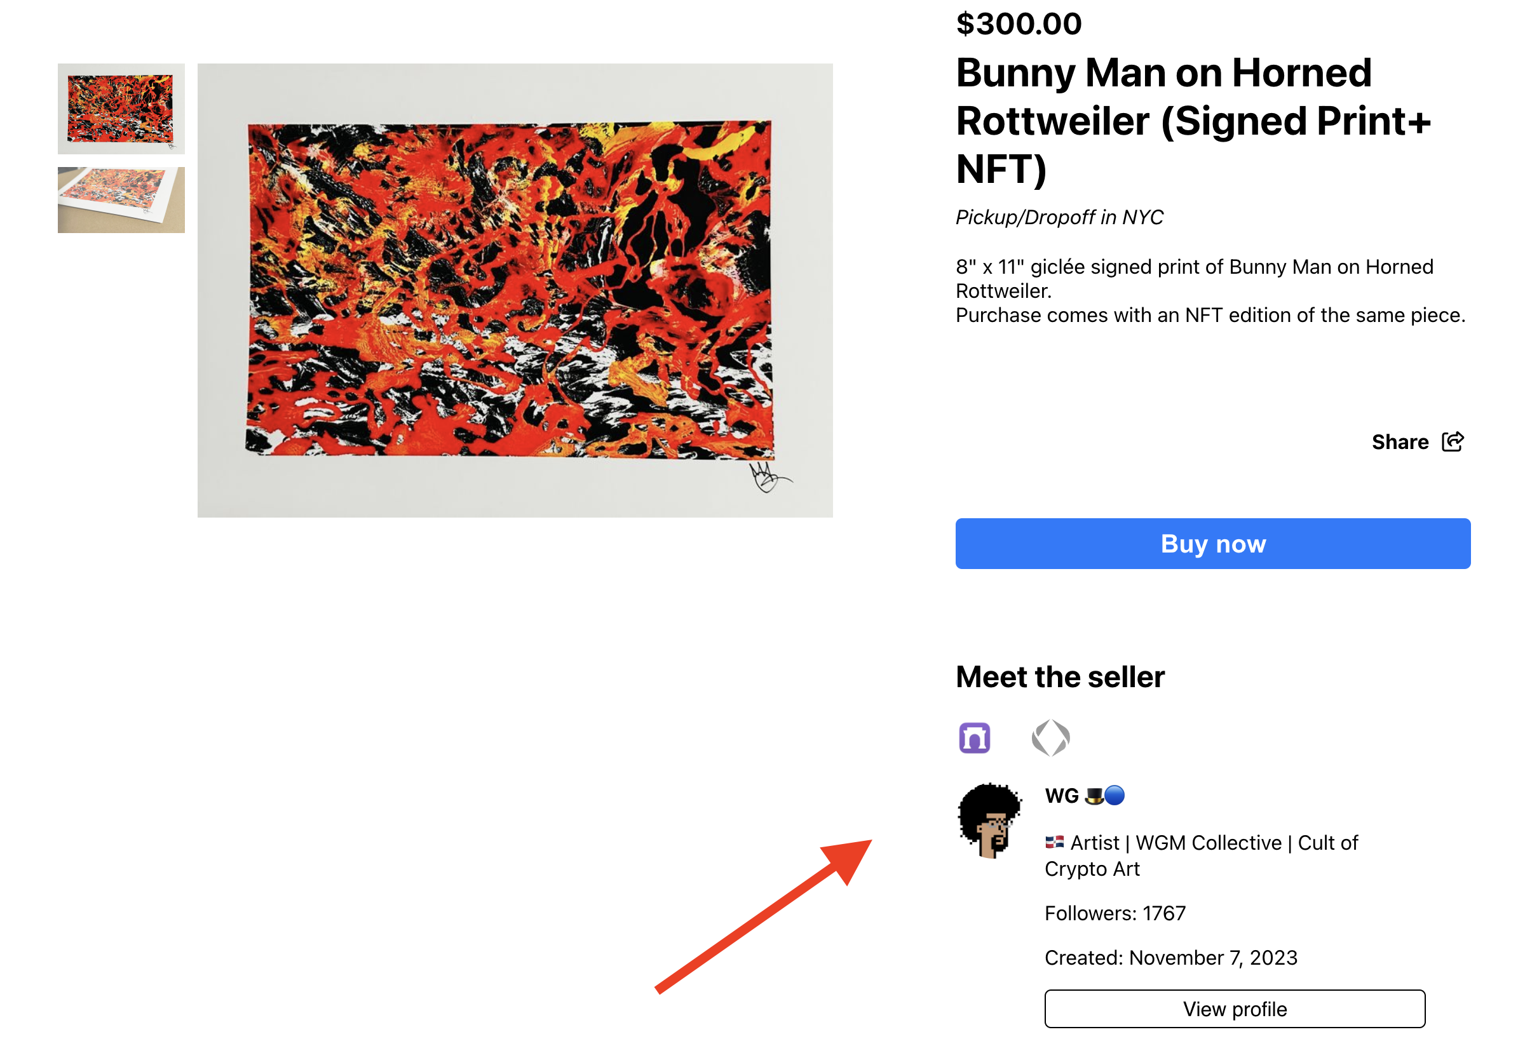Click the Meet the seller heading
Viewport: 1525px width, 1039px height.
(x=1060, y=677)
